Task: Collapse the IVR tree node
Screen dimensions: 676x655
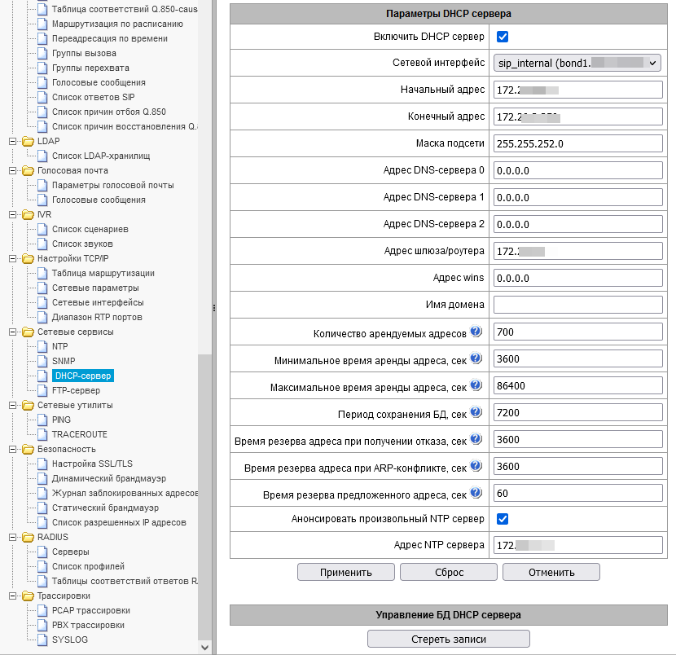Action: click(12, 214)
